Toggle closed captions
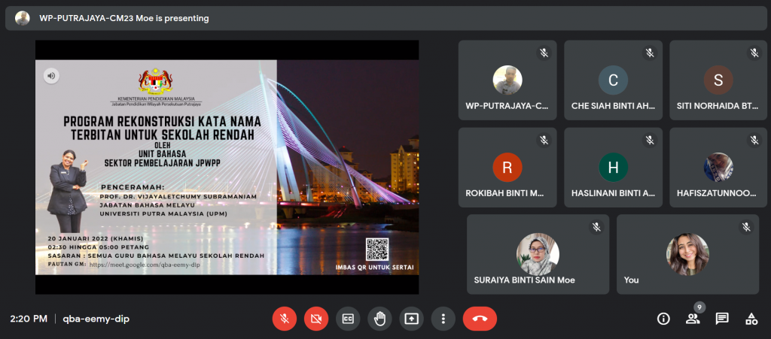771x339 pixels. click(348, 318)
